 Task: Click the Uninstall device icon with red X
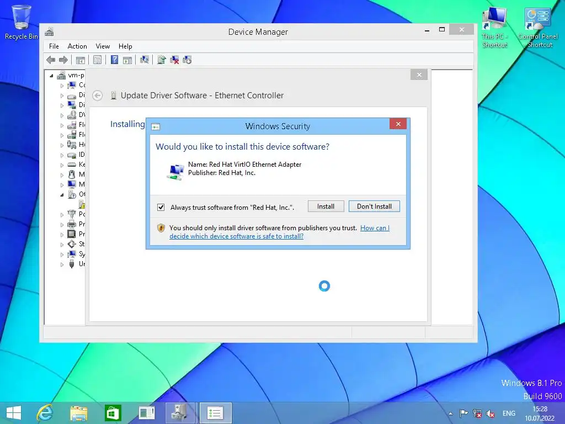point(174,60)
